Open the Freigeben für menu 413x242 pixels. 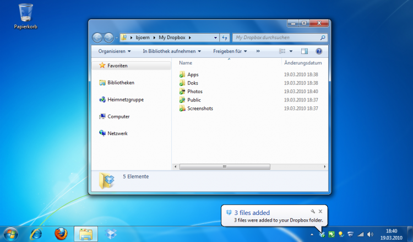[230, 51]
